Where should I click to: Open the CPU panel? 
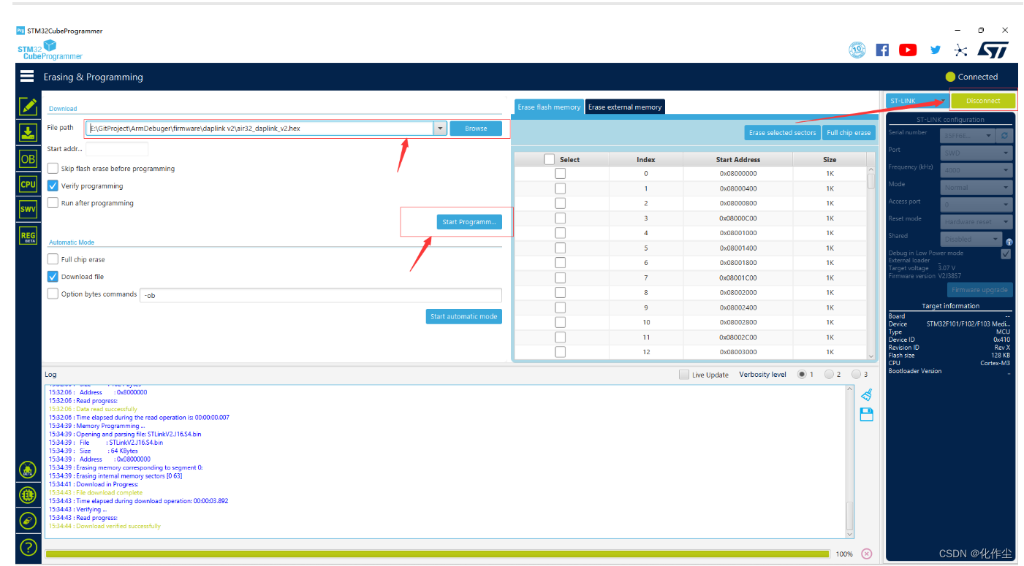click(28, 184)
